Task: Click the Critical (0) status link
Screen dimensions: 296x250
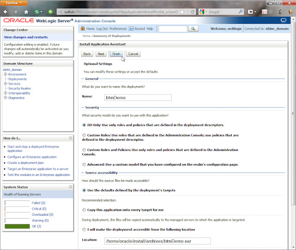Action: point(39,209)
